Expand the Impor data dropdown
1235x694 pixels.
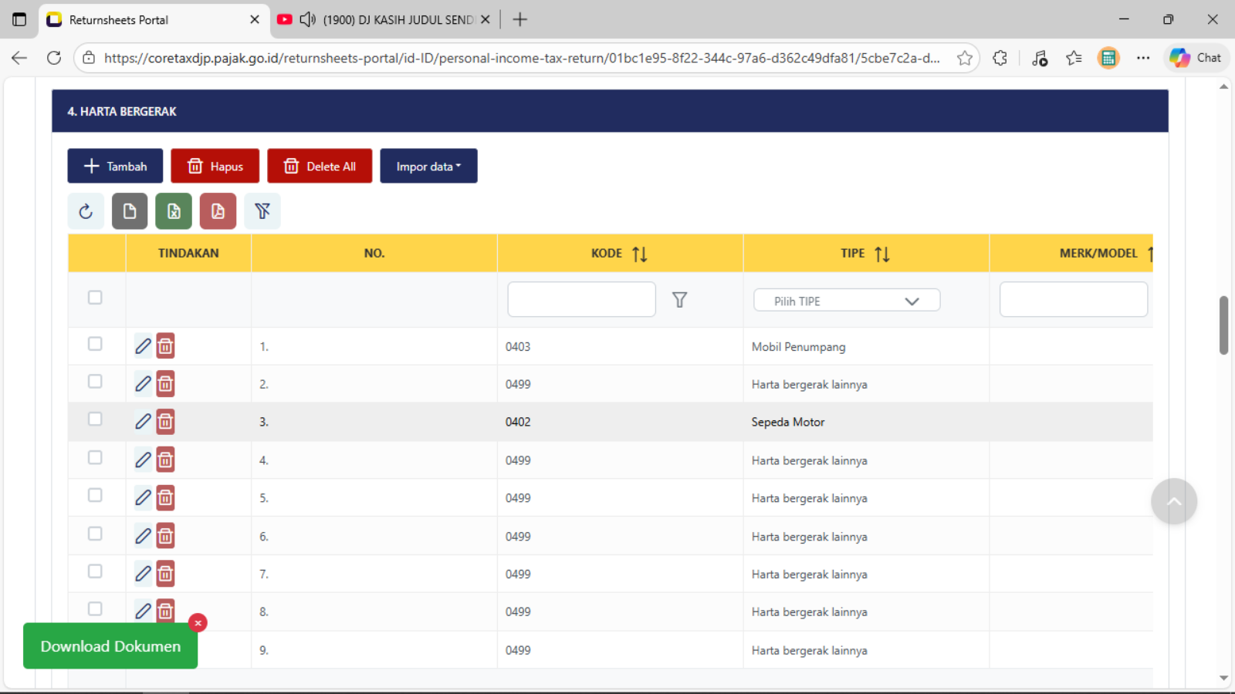(428, 167)
